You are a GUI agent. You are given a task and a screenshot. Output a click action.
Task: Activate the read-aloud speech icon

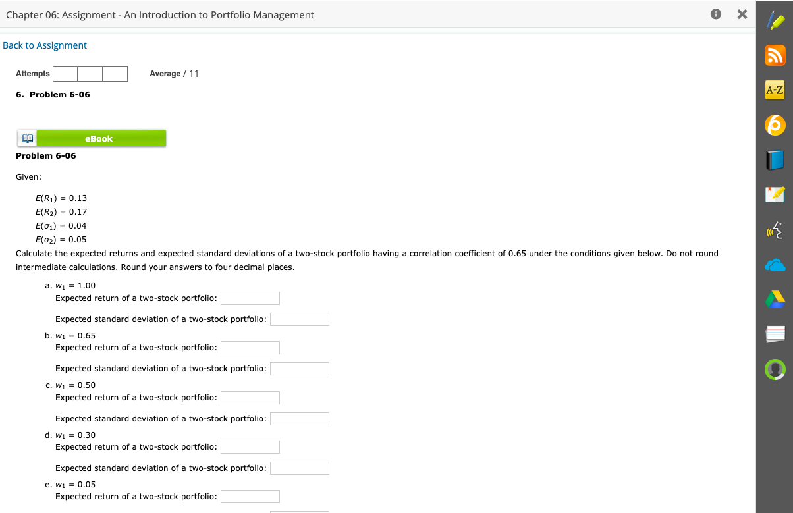[775, 230]
